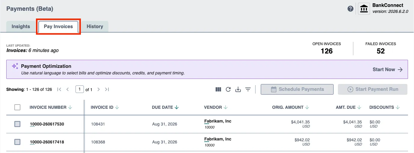Viewport: 414px width, 153px height.
Task: Go to previous page of invoices
Action: pos(68,89)
